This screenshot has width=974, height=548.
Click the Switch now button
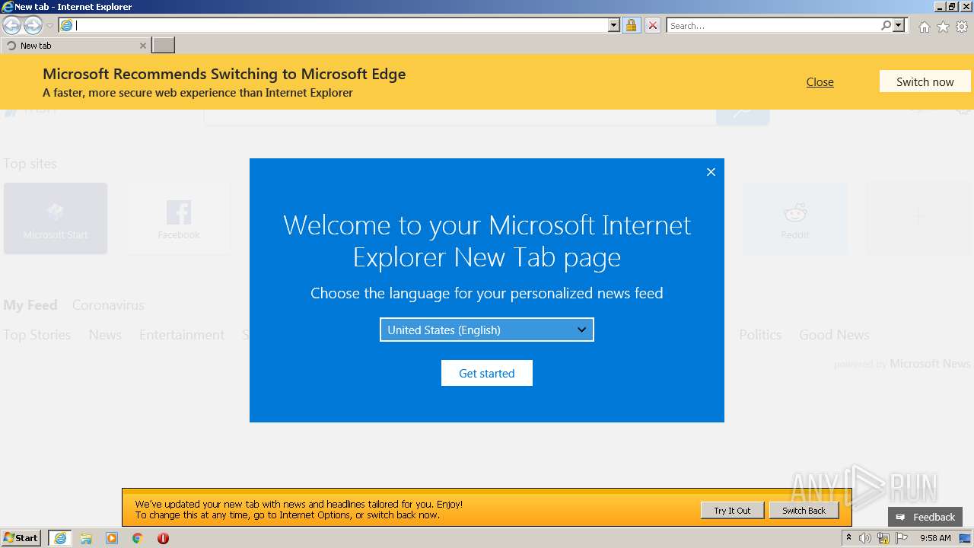pyautogui.click(x=925, y=81)
